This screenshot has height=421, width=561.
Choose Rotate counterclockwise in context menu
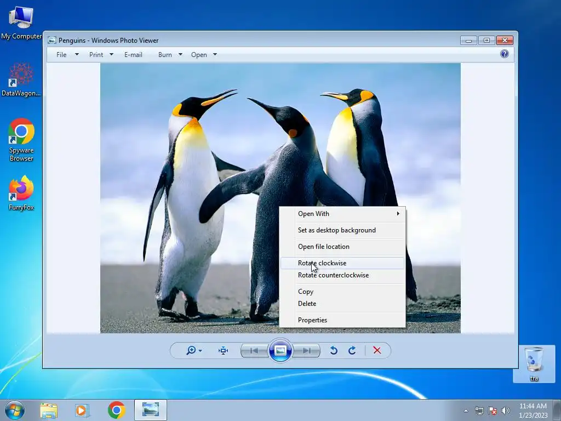point(342,275)
